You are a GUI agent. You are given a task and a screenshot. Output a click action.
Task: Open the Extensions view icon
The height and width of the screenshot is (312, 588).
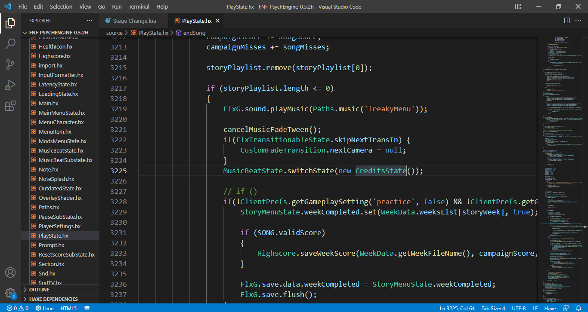(10, 106)
